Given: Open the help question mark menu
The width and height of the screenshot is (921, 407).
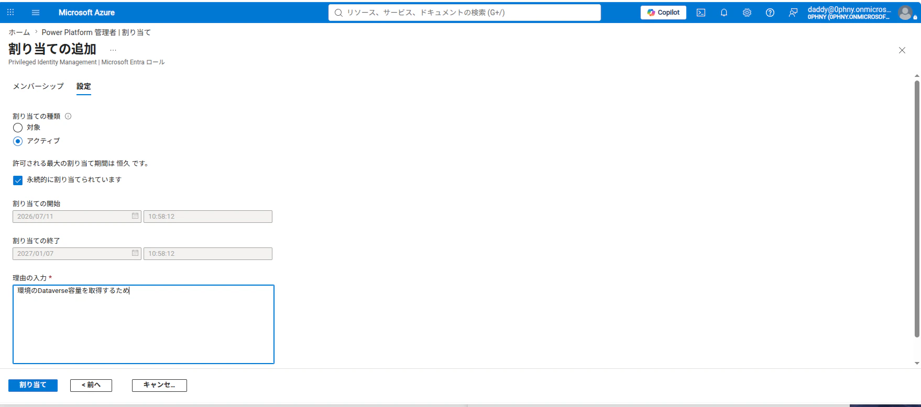Looking at the screenshot, I should coord(770,13).
